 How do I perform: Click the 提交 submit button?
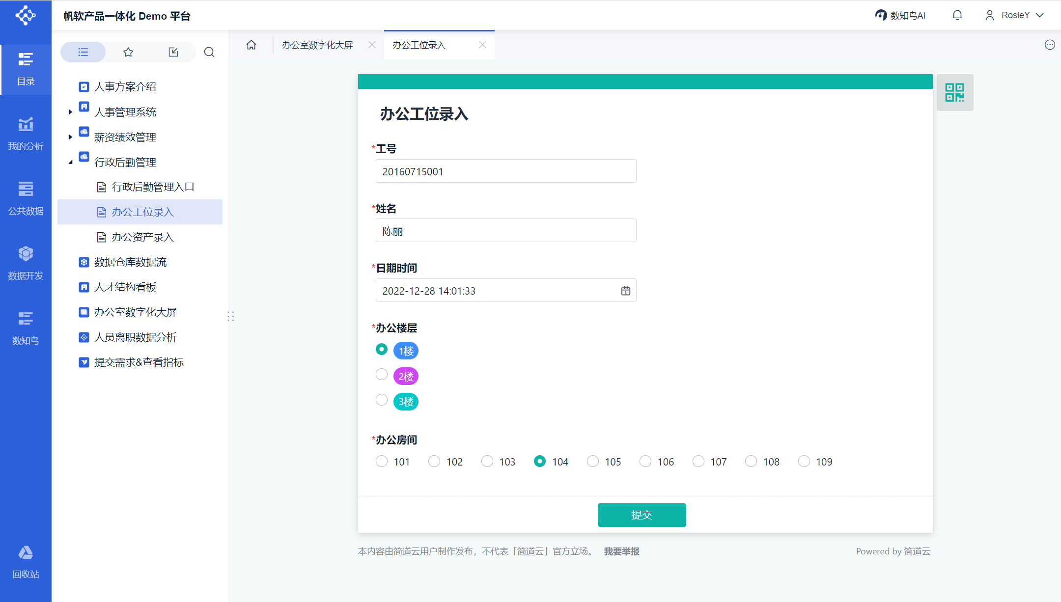tap(642, 515)
